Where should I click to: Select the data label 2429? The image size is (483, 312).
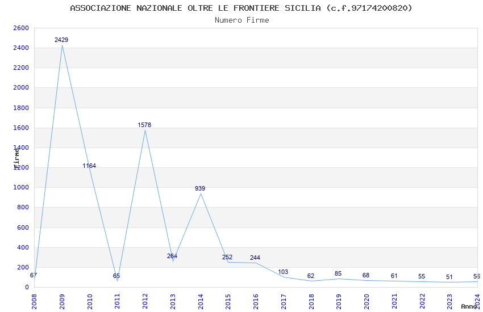(x=61, y=40)
